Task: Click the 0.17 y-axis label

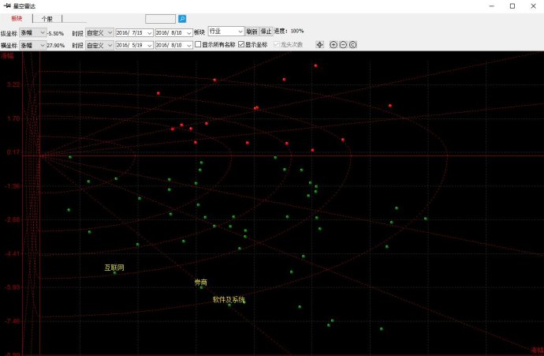Action: click(x=13, y=152)
